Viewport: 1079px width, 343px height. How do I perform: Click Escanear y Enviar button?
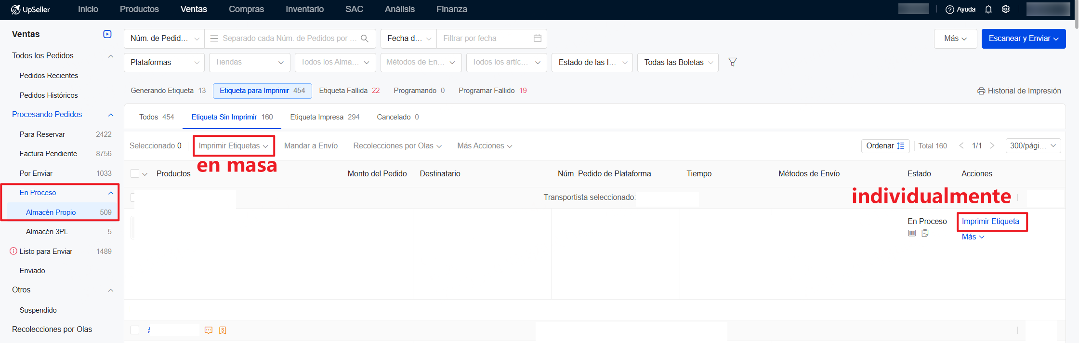[x=1024, y=39]
